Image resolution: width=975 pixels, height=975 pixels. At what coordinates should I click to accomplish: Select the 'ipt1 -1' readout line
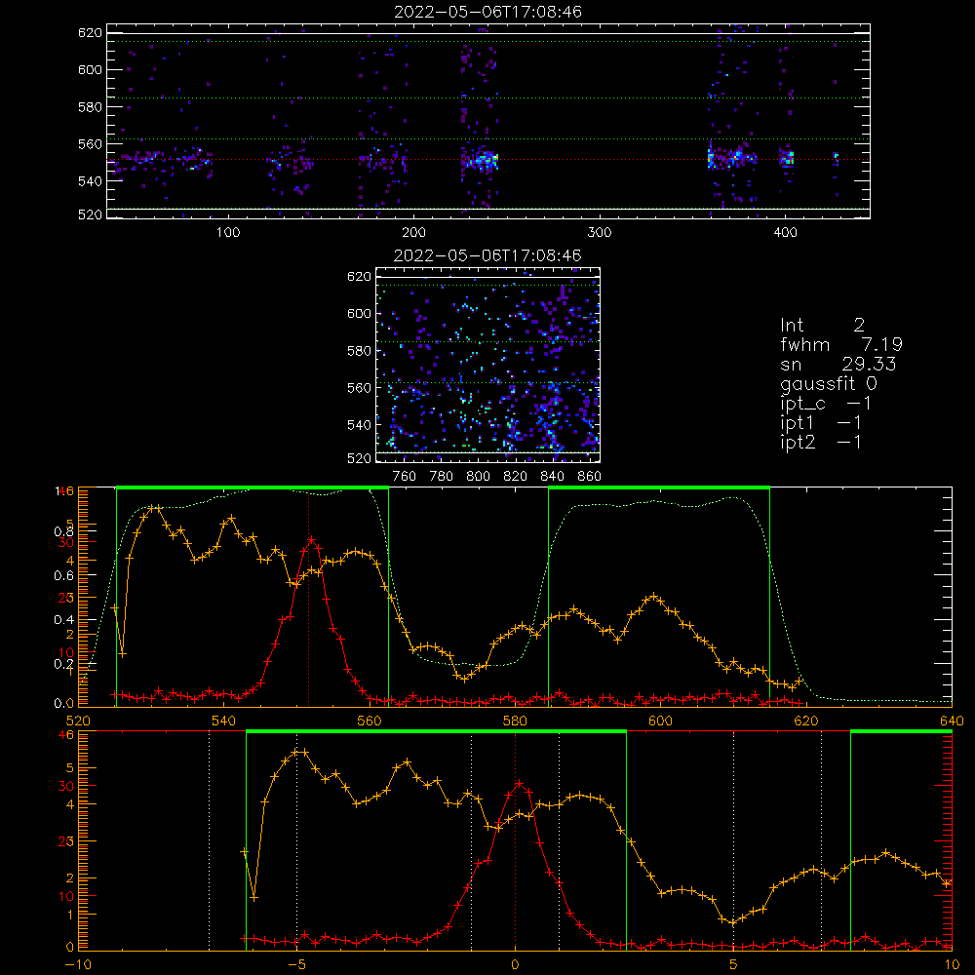coord(821,423)
